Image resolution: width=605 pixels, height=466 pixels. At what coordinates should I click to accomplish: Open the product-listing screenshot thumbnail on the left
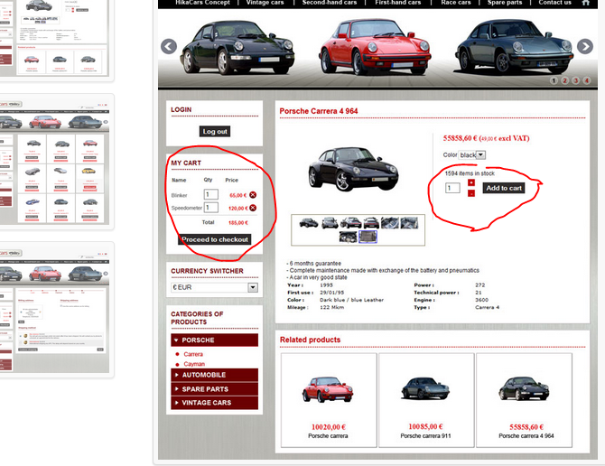pyautogui.click(x=54, y=162)
